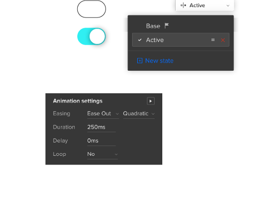Screen dimensions: 256x205
Task: Toggle the cyan switch off
Action: pyautogui.click(x=92, y=36)
